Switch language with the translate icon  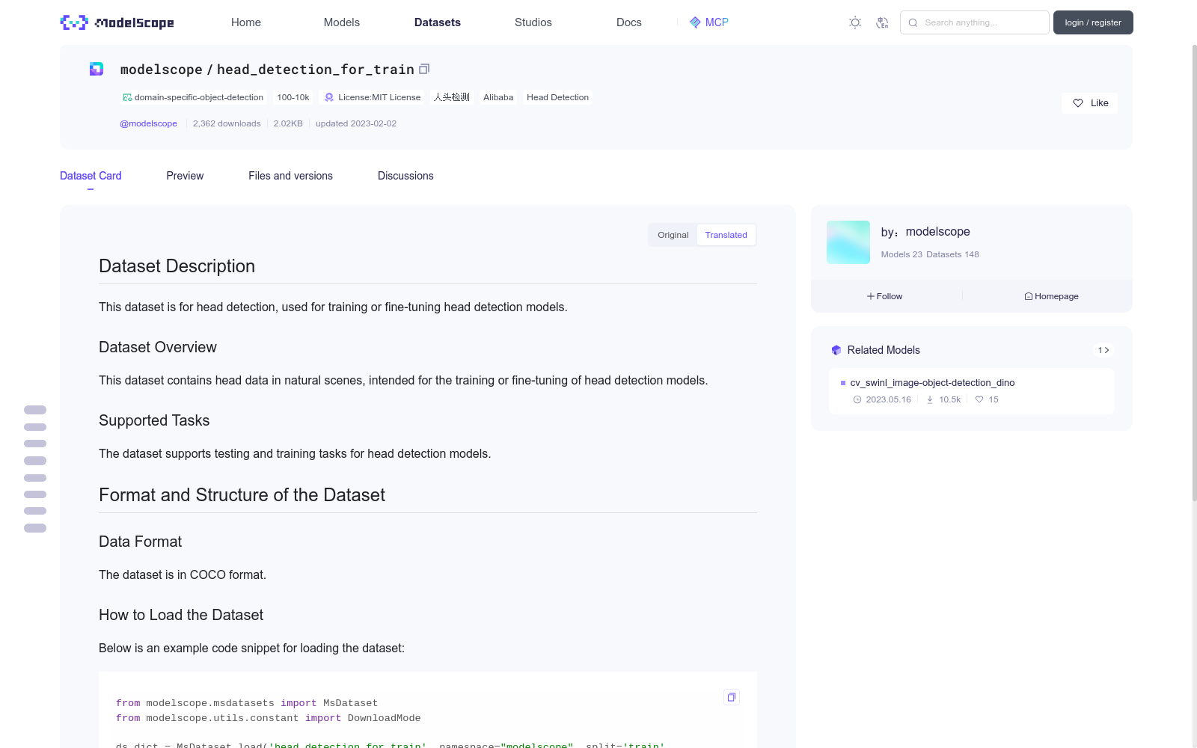(x=882, y=22)
